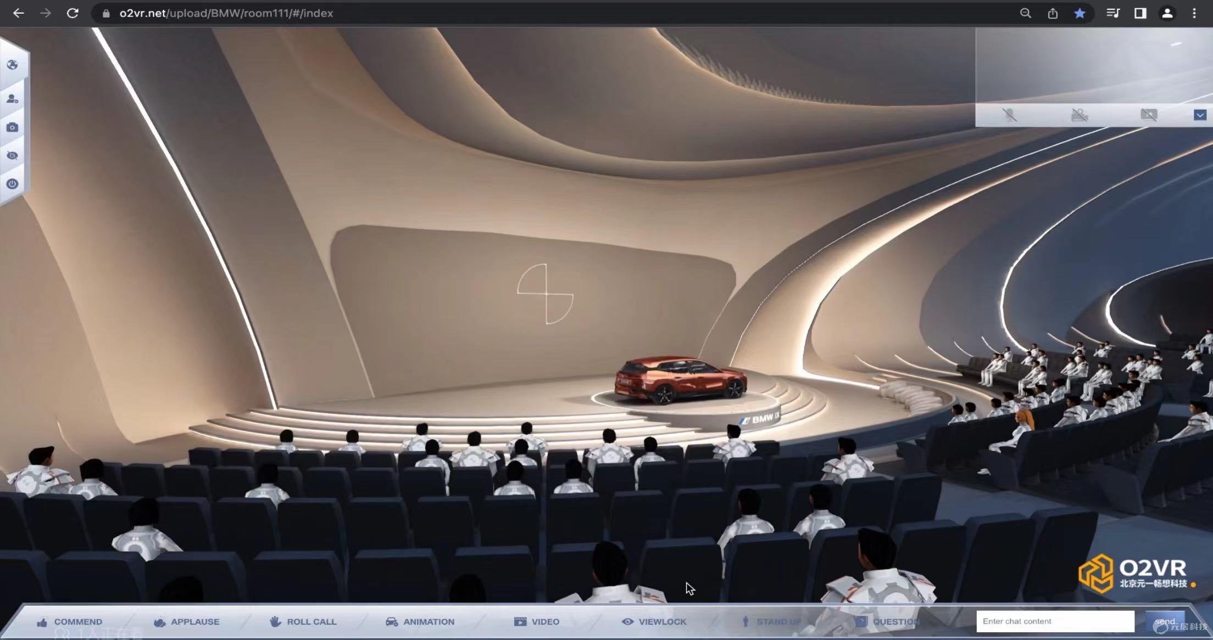
Task: Click the car icon beside ANIMATION
Action: [392, 621]
